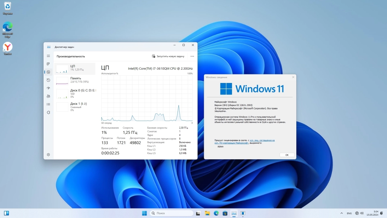Open Users page in Task Manager sidebar

point(48,96)
